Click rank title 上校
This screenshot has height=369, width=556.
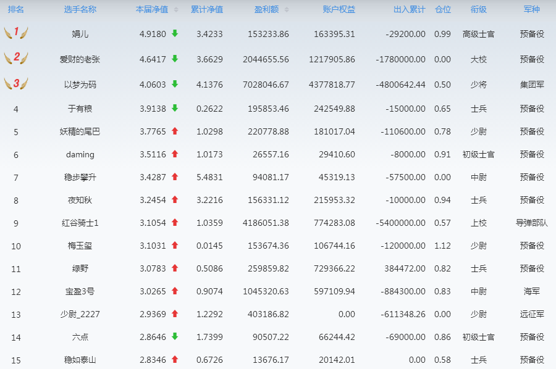479,223
